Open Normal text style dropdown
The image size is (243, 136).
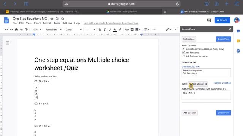pyautogui.click(x=53, y=29)
